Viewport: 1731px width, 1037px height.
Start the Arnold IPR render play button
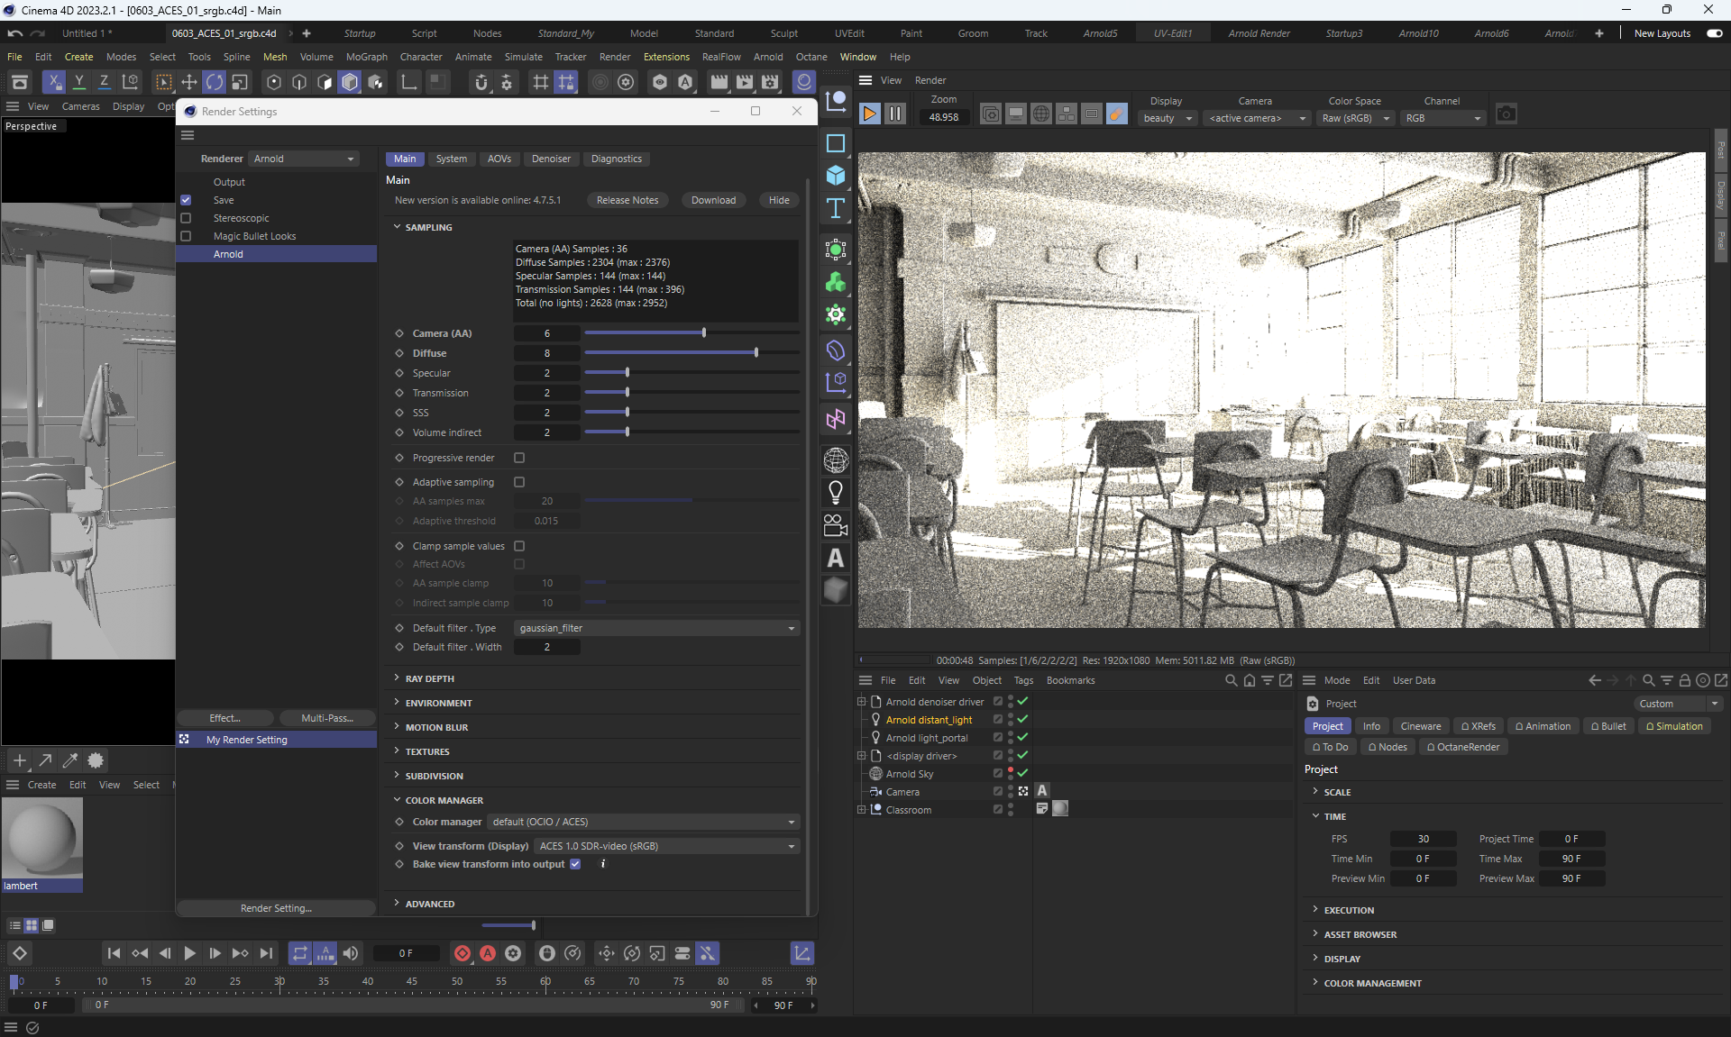(x=869, y=114)
